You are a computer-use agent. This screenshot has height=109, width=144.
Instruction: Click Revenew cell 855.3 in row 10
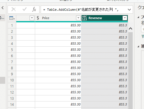click(105, 80)
